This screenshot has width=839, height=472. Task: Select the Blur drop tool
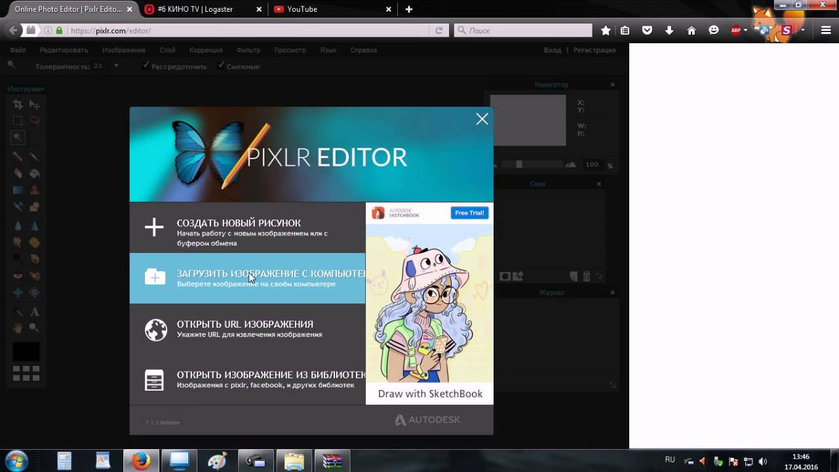[x=18, y=226]
